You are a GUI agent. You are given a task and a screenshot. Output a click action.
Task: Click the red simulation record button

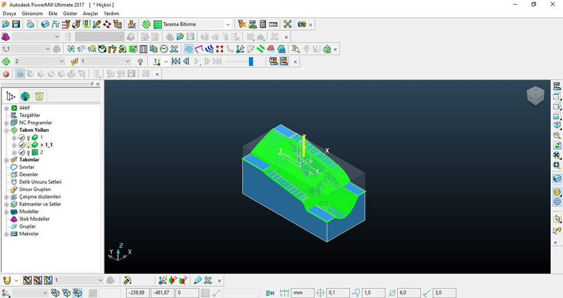coord(6,74)
